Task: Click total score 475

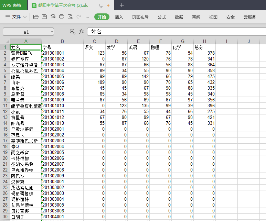Action: [205, 76]
